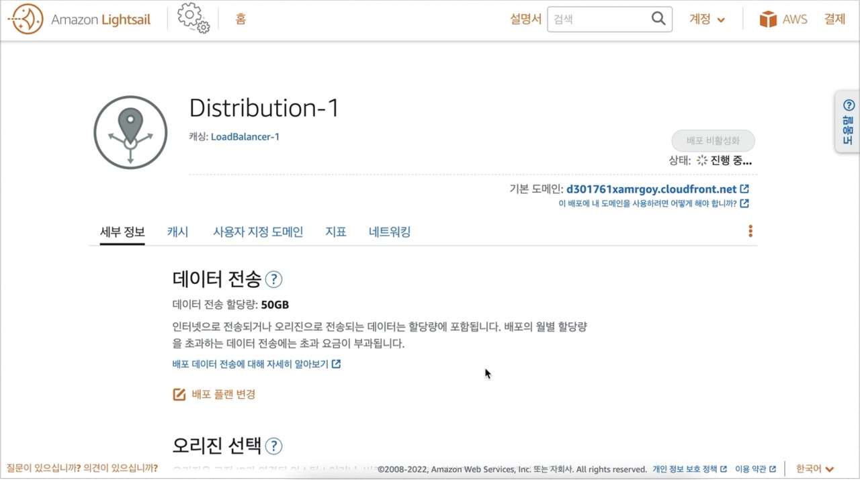Click the 배포 플랜 변경 link
Viewport: 860px width, 480px height.
[224, 395]
